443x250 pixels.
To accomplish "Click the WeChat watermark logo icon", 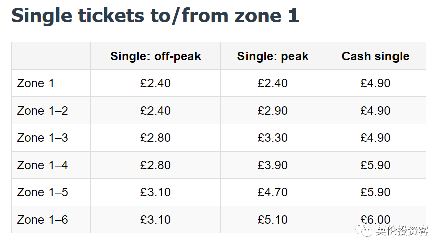I will 363,230.
